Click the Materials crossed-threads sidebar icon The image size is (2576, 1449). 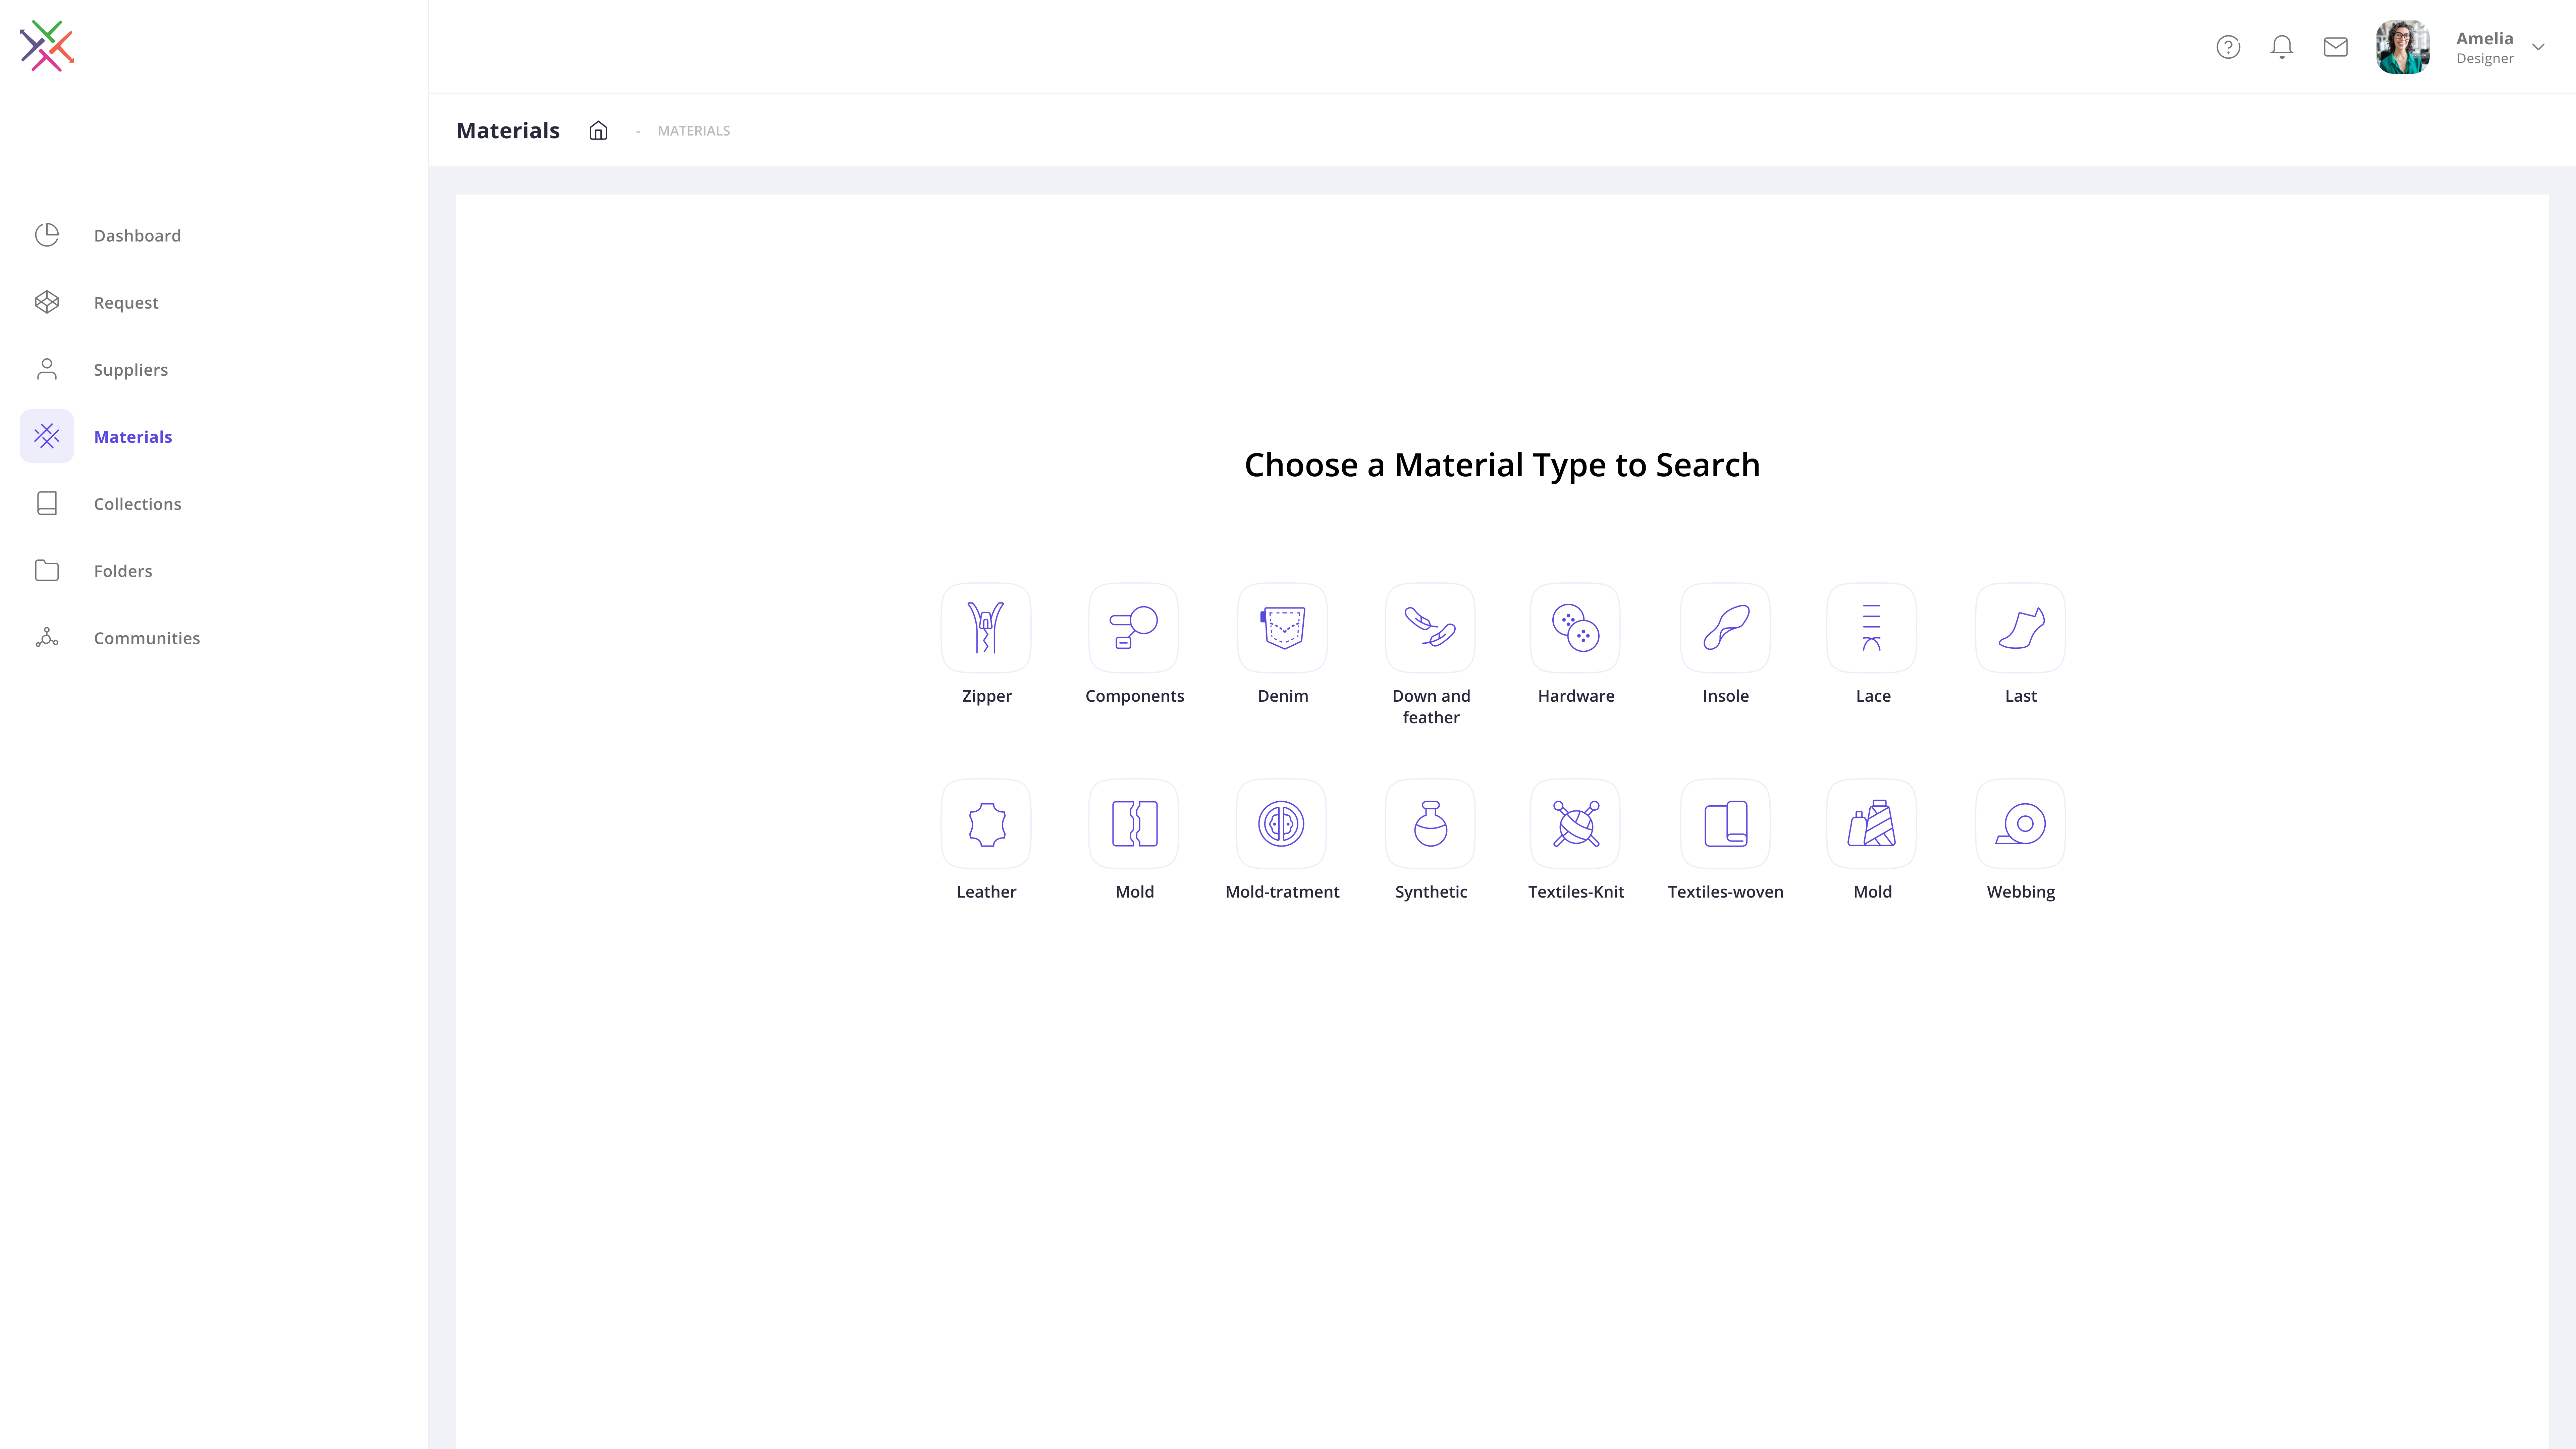pyautogui.click(x=47, y=436)
